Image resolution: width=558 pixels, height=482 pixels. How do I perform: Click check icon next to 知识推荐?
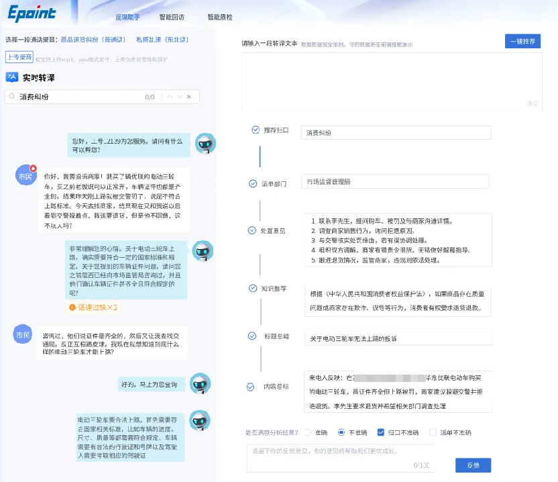(253, 288)
